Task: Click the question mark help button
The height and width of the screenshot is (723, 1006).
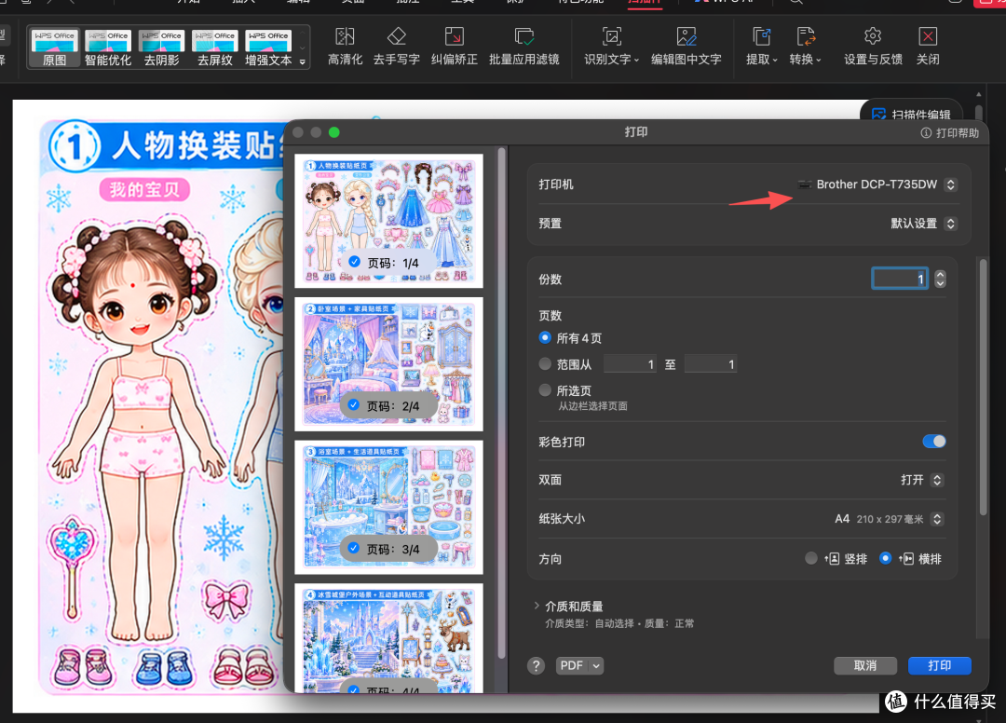Action: pyautogui.click(x=537, y=666)
